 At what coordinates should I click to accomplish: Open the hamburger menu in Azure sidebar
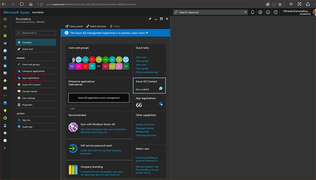point(5,19)
